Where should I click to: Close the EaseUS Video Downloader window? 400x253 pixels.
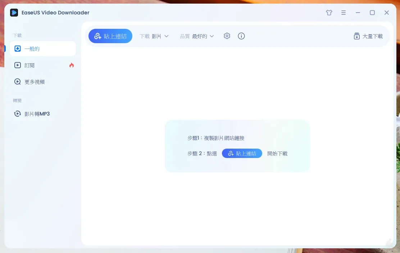coord(387,13)
